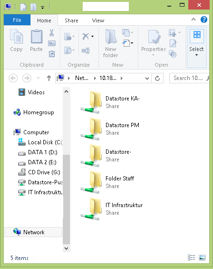Switch to the View ribbon tab
The height and width of the screenshot is (269, 213).
click(x=98, y=20)
